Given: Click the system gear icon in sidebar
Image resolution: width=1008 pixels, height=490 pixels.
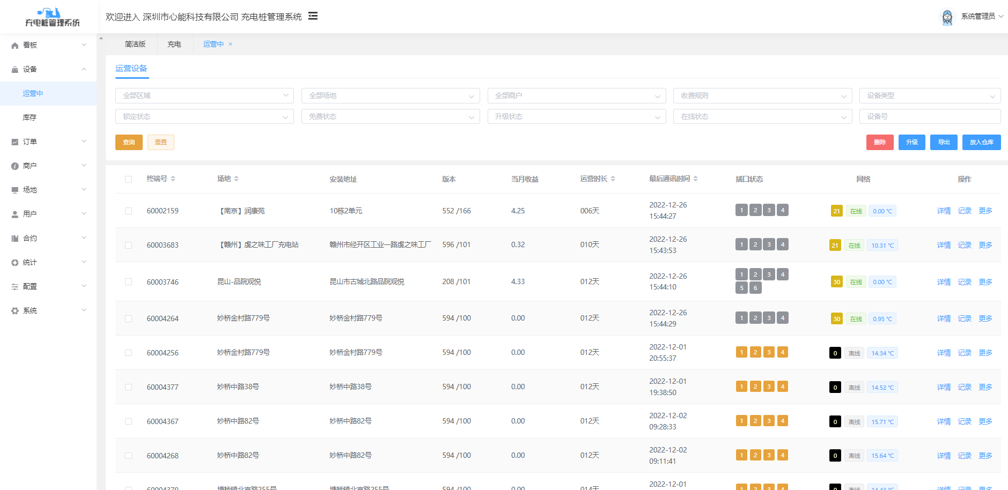Looking at the screenshot, I should [15, 311].
